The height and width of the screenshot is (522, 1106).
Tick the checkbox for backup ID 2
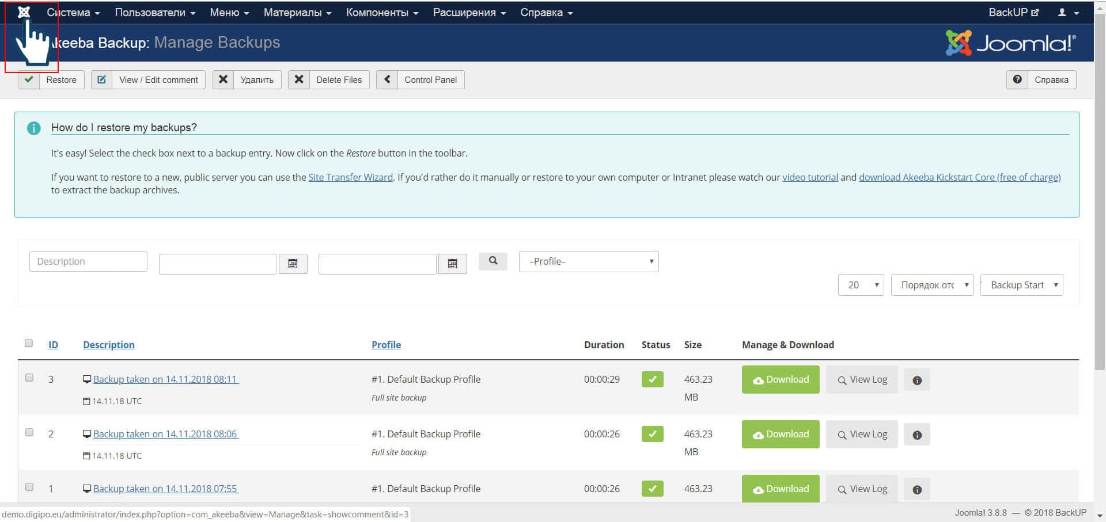29,432
